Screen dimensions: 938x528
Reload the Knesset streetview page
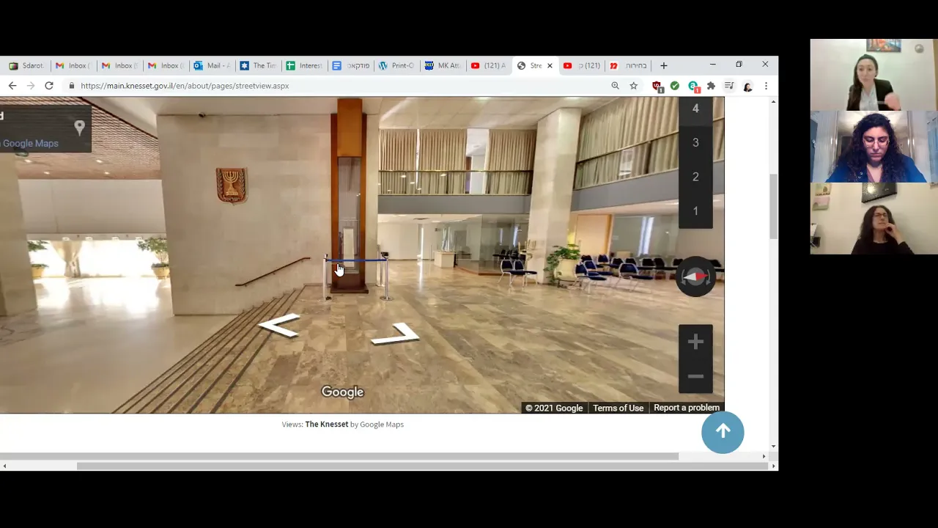(49, 86)
